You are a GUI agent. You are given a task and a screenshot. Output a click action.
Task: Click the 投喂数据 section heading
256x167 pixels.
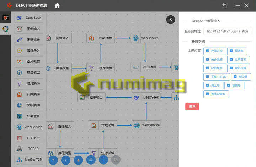point(198,42)
